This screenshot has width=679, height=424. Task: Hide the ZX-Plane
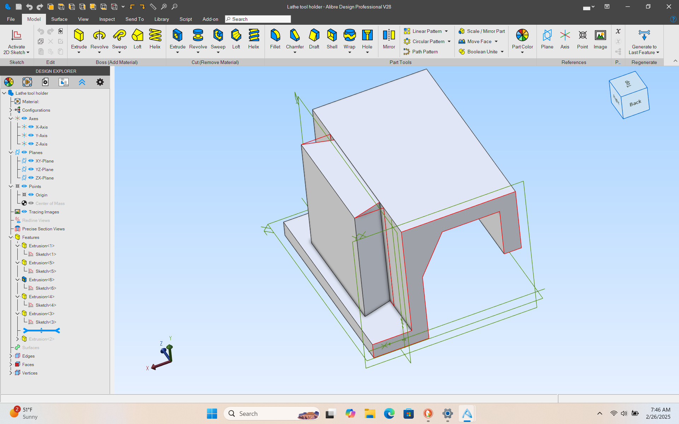[31, 178]
